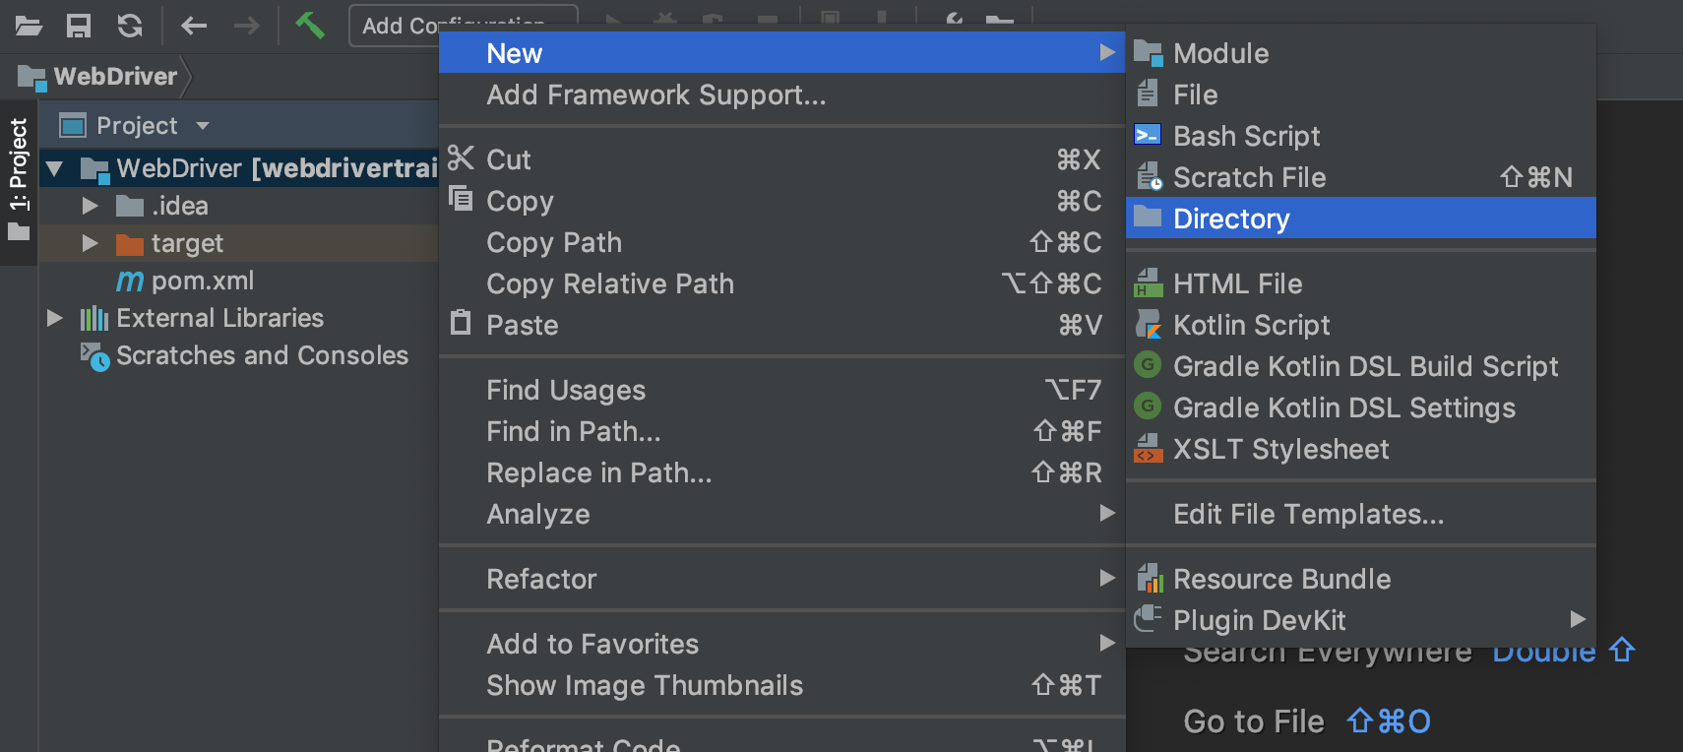The height and width of the screenshot is (752, 1683).
Task: Click the Open folder toolbar icon
Action: (29, 26)
